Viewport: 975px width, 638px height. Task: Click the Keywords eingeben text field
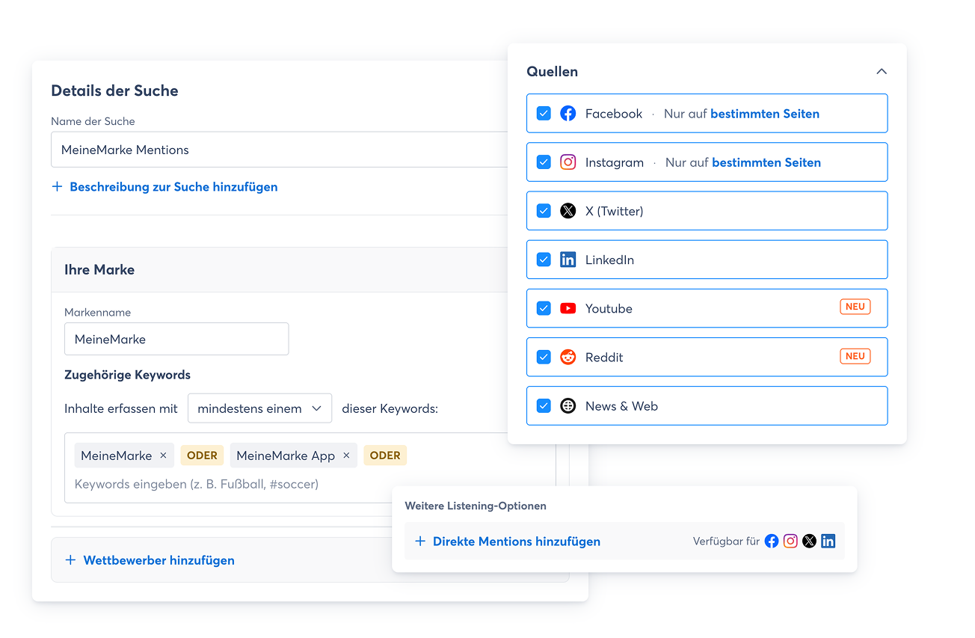click(197, 484)
